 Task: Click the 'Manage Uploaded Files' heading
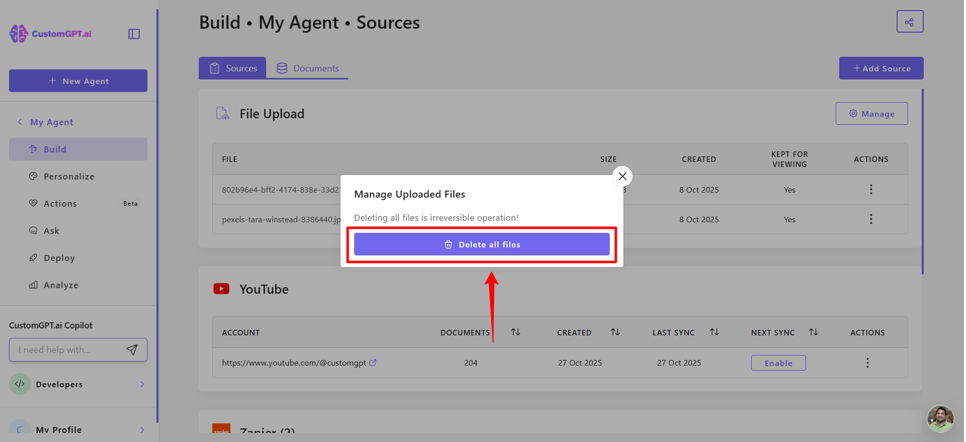pos(410,194)
